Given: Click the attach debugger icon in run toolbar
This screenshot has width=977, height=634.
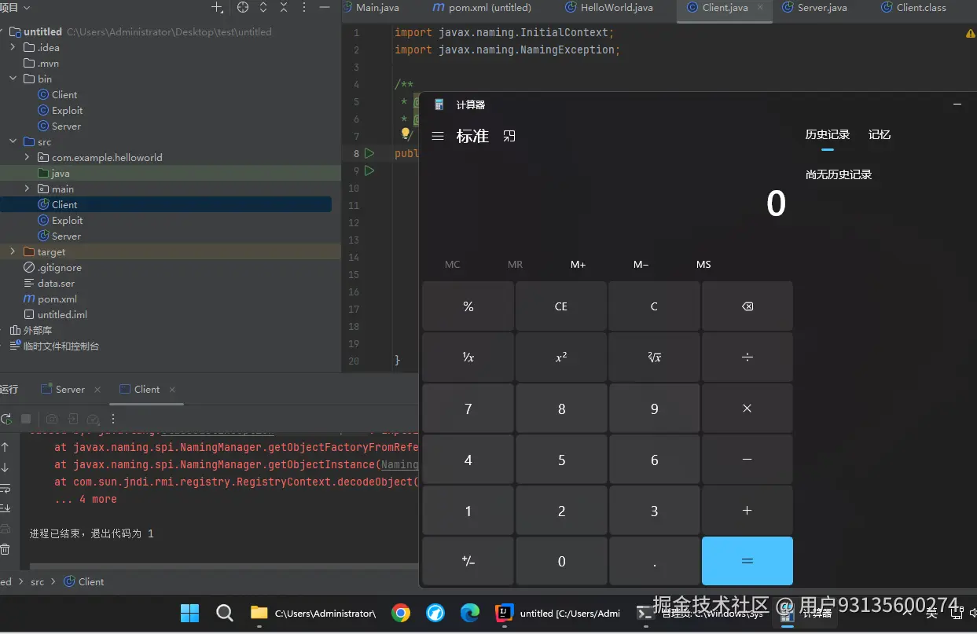Looking at the screenshot, I should (x=72, y=420).
